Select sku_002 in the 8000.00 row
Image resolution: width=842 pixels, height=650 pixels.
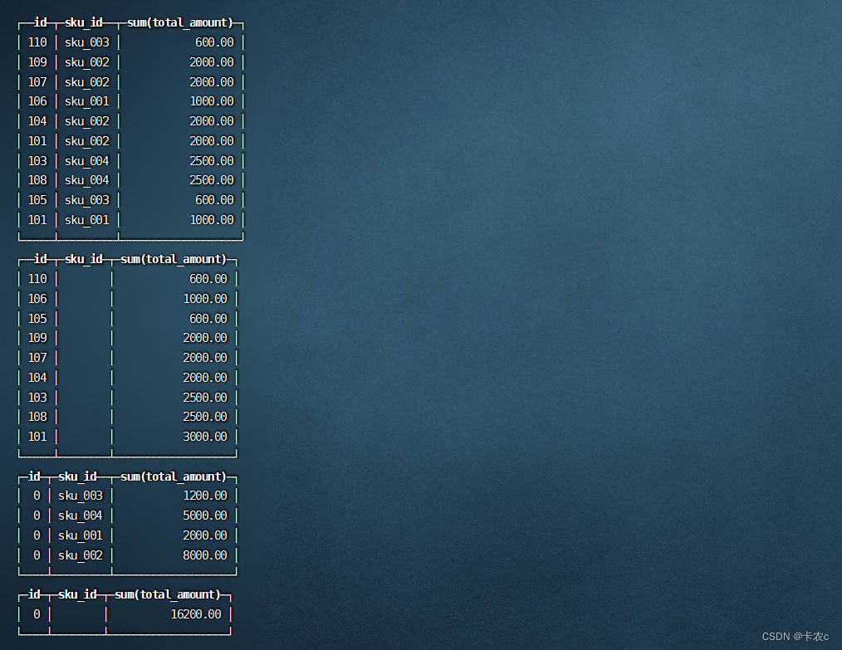tap(81, 555)
